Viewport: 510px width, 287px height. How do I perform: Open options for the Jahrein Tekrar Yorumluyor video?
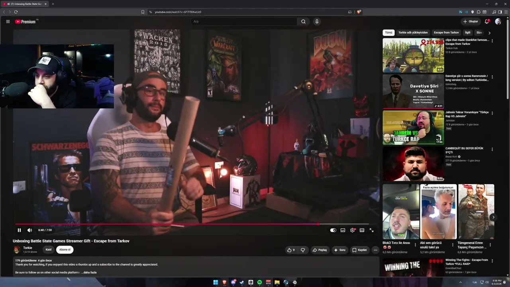click(x=492, y=113)
